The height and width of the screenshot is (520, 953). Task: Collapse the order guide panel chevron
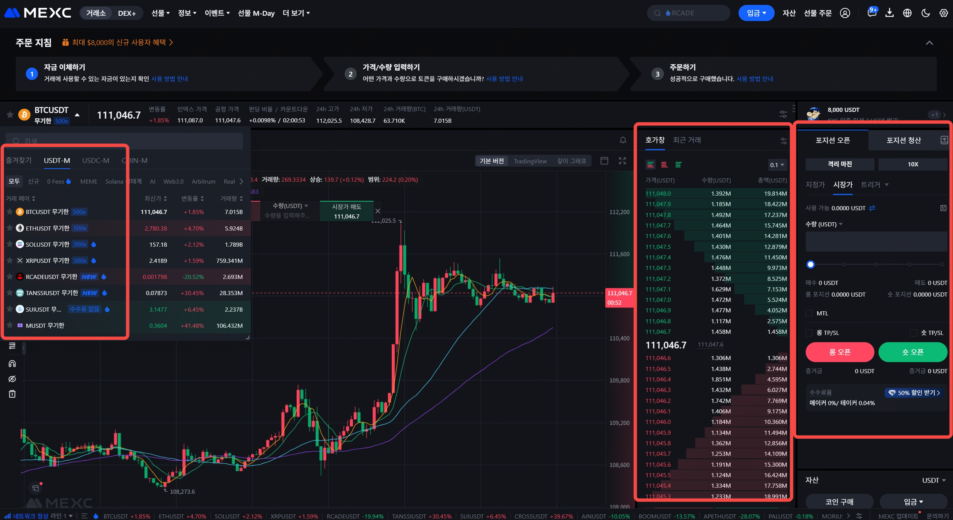click(x=929, y=43)
